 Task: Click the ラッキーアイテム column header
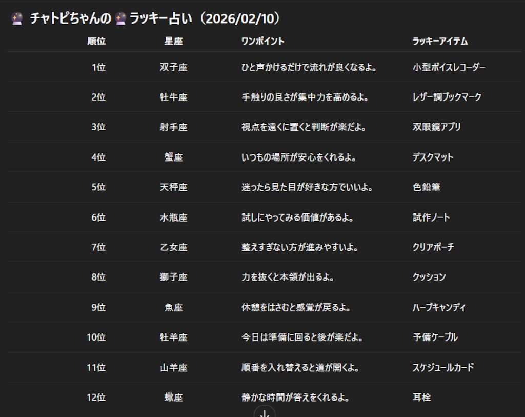tap(440, 41)
